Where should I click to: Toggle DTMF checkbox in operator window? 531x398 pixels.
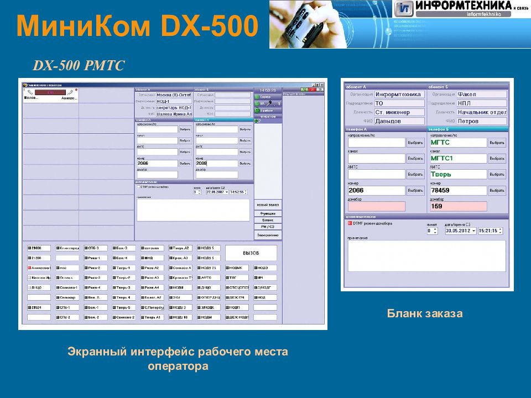pos(138,187)
